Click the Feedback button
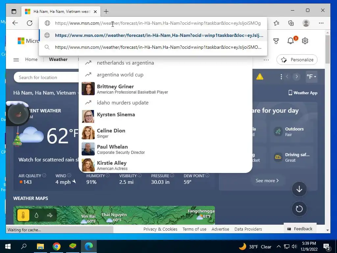 300,229
